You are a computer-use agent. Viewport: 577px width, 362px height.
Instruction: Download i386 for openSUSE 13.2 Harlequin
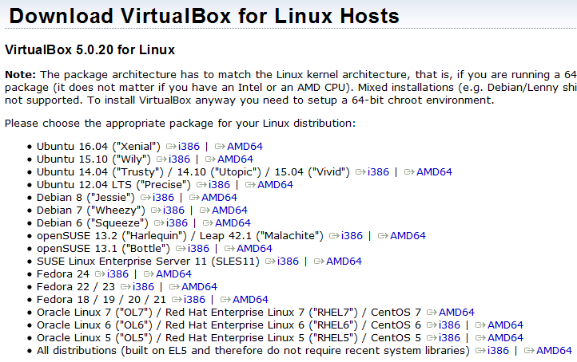(x=352, y=236)
